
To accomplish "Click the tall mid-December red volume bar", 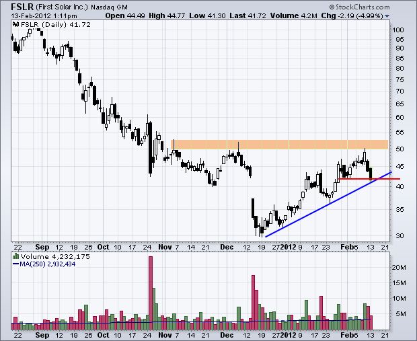I will pos(253,303).
